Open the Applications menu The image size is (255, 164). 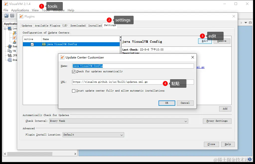pos(20,10)
